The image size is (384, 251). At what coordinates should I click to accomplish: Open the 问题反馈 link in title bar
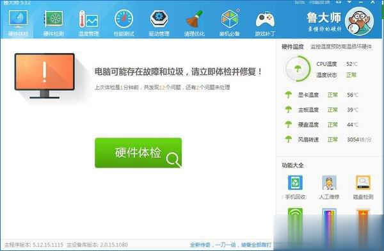pos(319,3)
